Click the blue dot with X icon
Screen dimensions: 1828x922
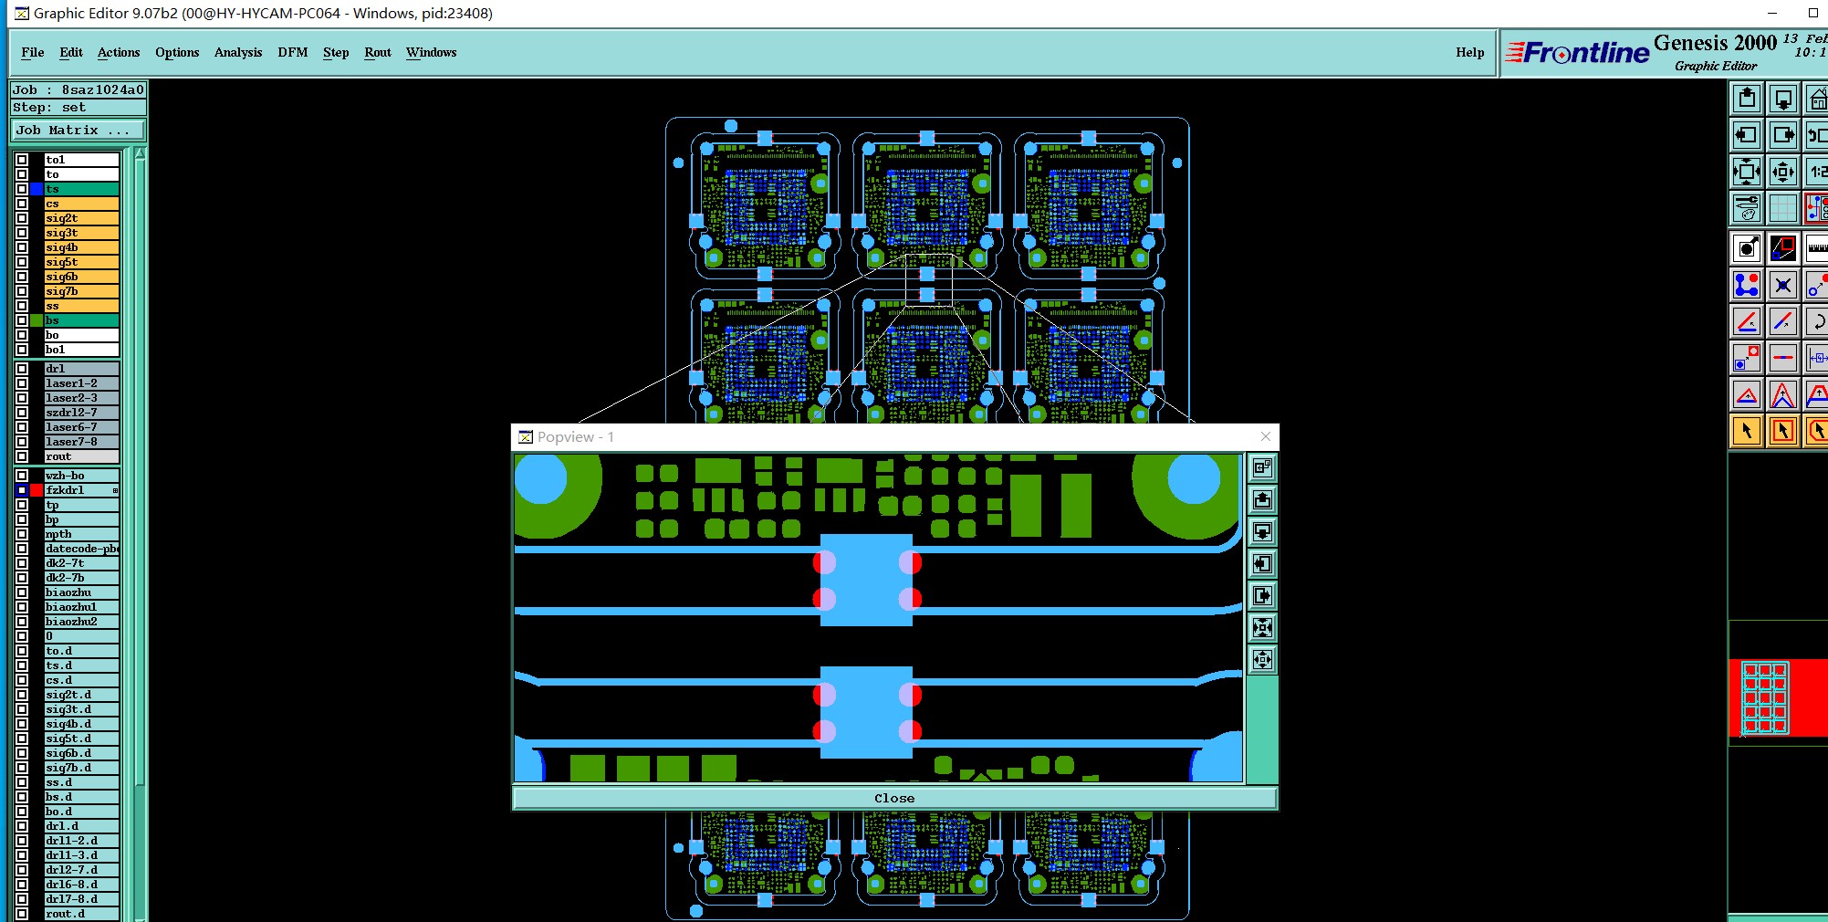1783,285
